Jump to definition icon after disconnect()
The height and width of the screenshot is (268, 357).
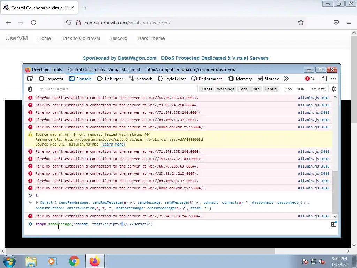point(306,202)
